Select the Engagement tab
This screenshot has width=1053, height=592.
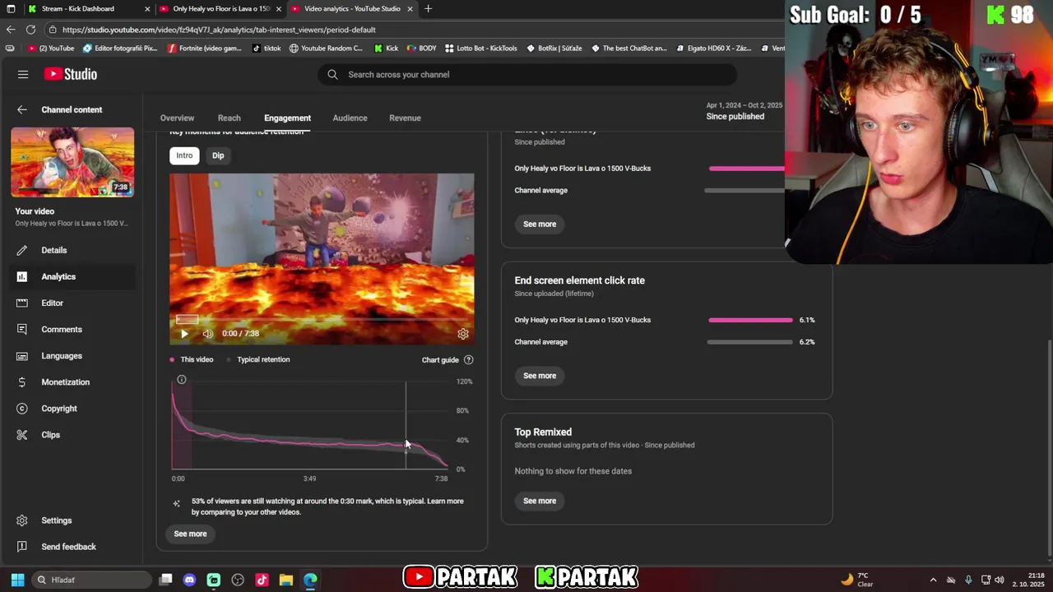coord(287,118)
